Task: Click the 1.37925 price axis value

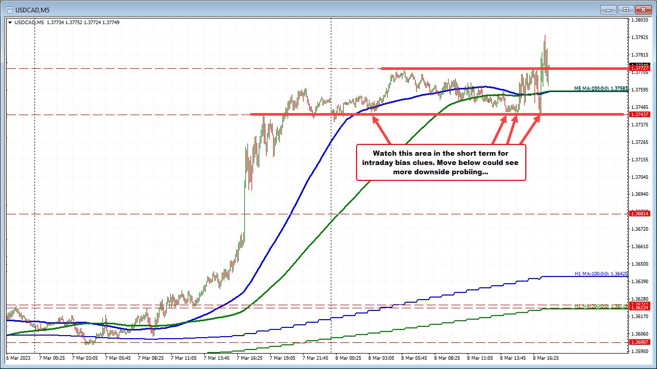Action: pos(640,38)
